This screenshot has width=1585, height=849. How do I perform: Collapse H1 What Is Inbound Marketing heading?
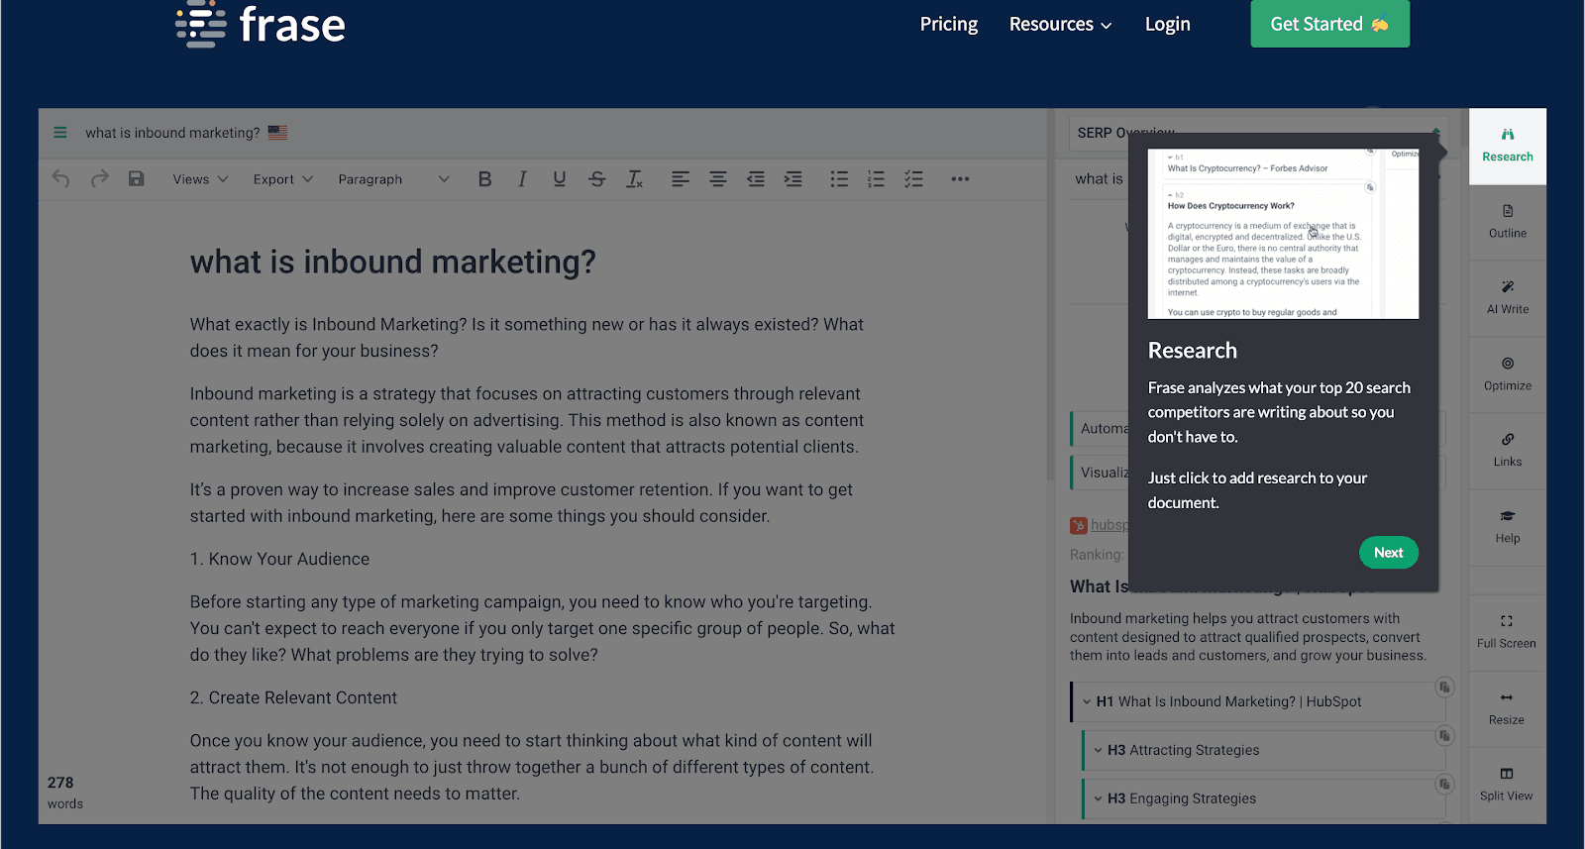(1087, 701)
